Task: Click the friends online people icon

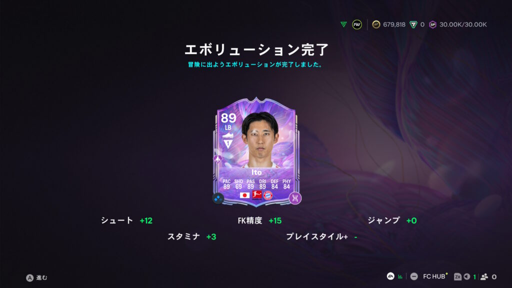Action: pos(484,276)
